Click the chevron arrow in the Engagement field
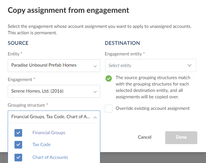This screenshot has height=163, width=206. pyautogui.click(x=95, y=92)
